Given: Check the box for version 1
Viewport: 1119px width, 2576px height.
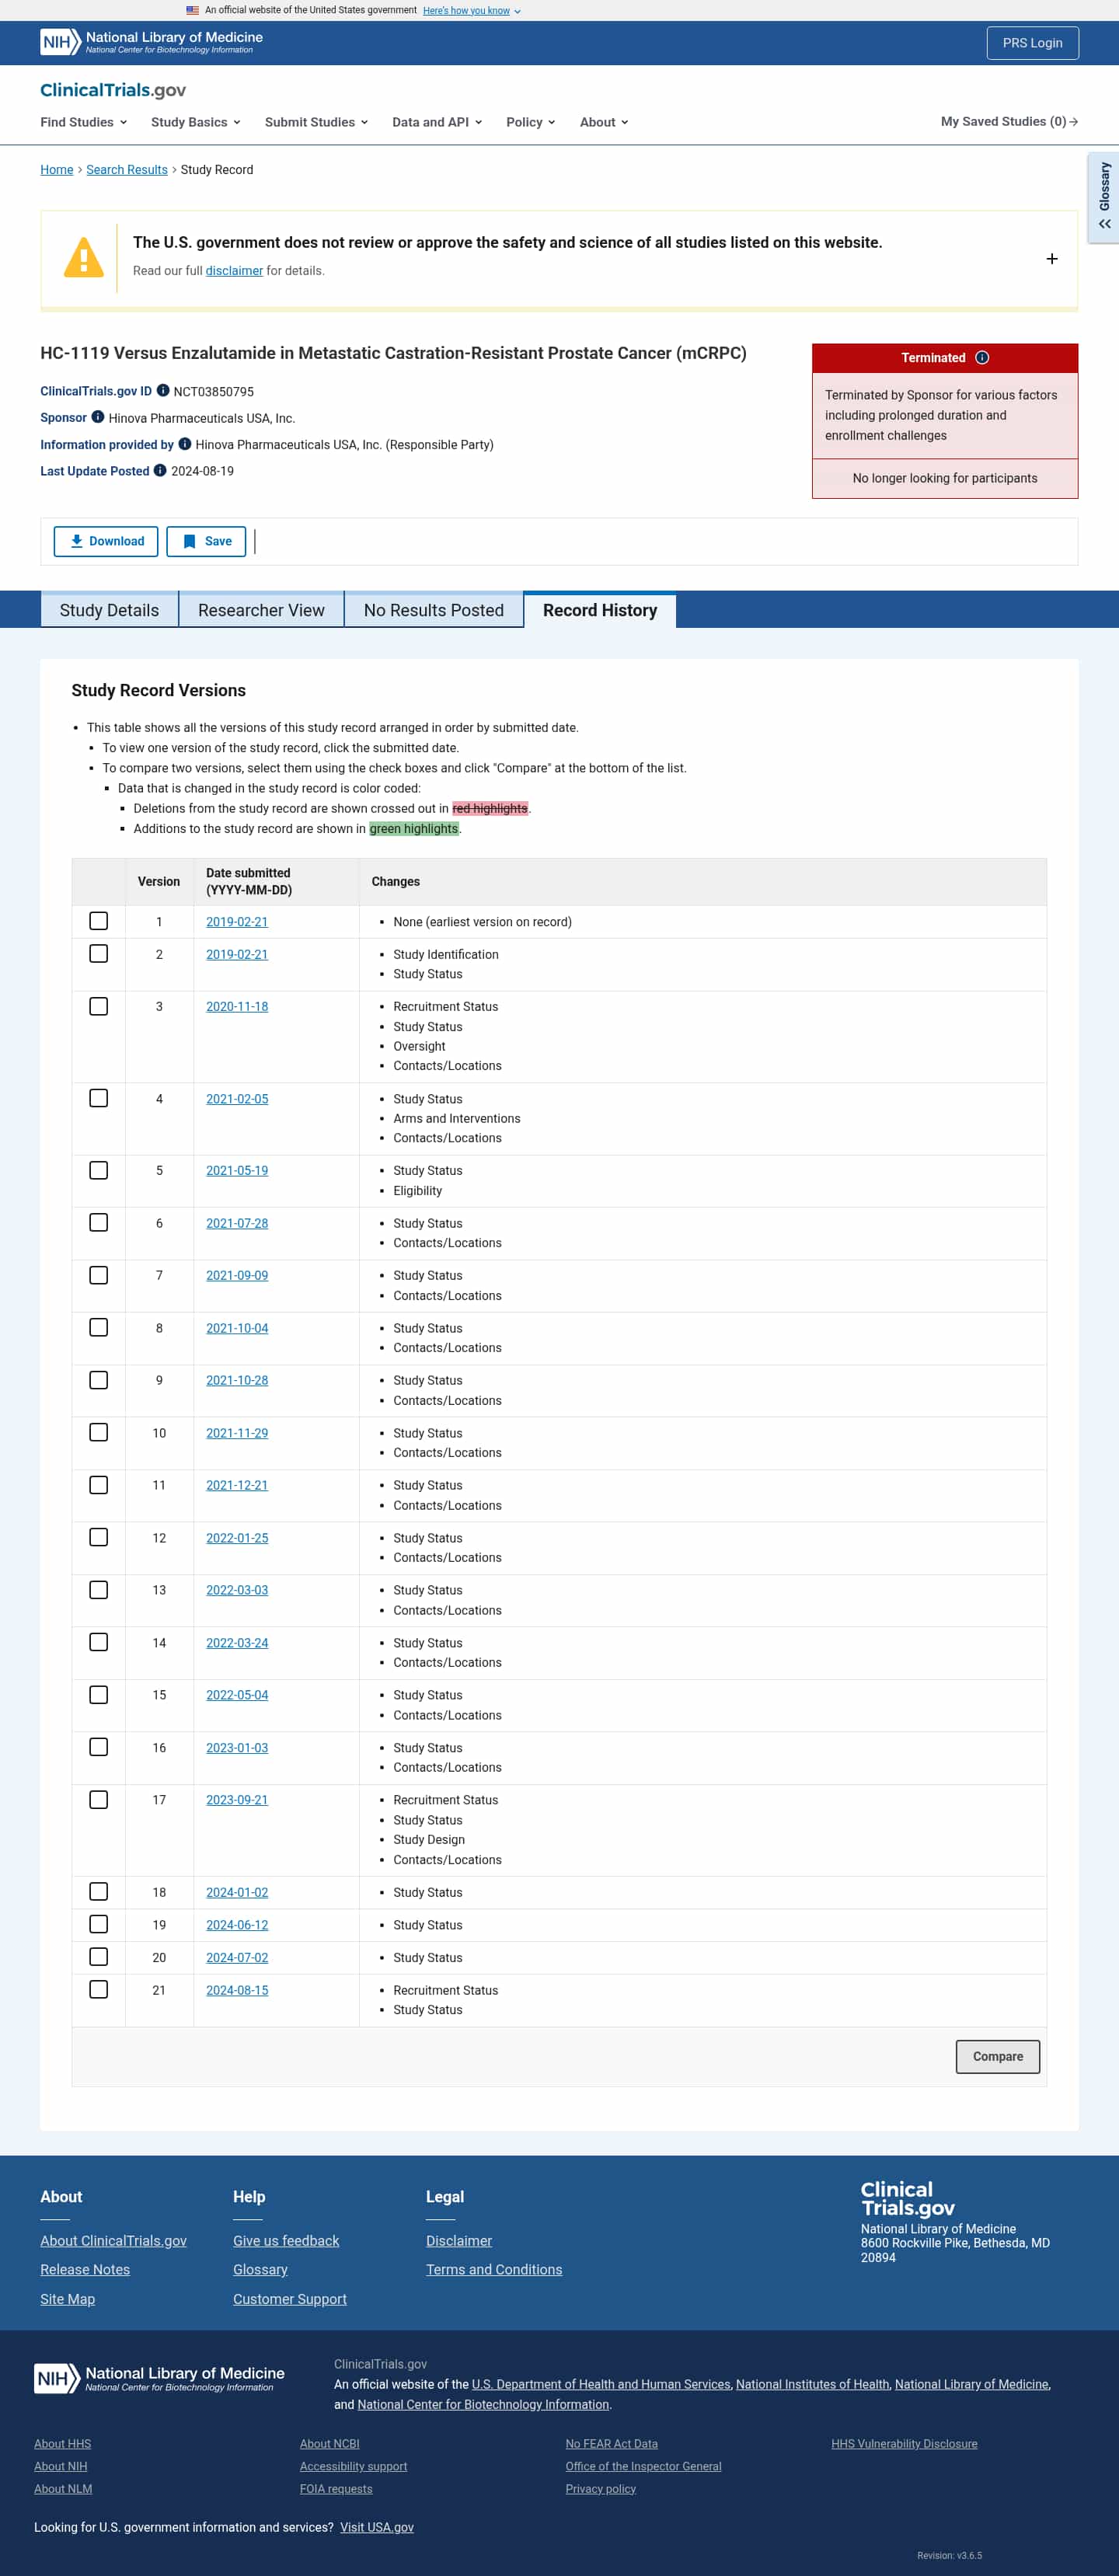Looking at the screenshot, I should [x=99, y=921].
